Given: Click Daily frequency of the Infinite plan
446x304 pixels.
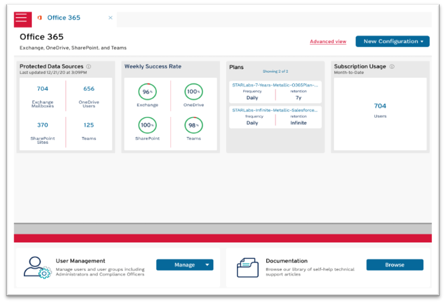Looking at the screenshot, I should [x=252, y=123].
